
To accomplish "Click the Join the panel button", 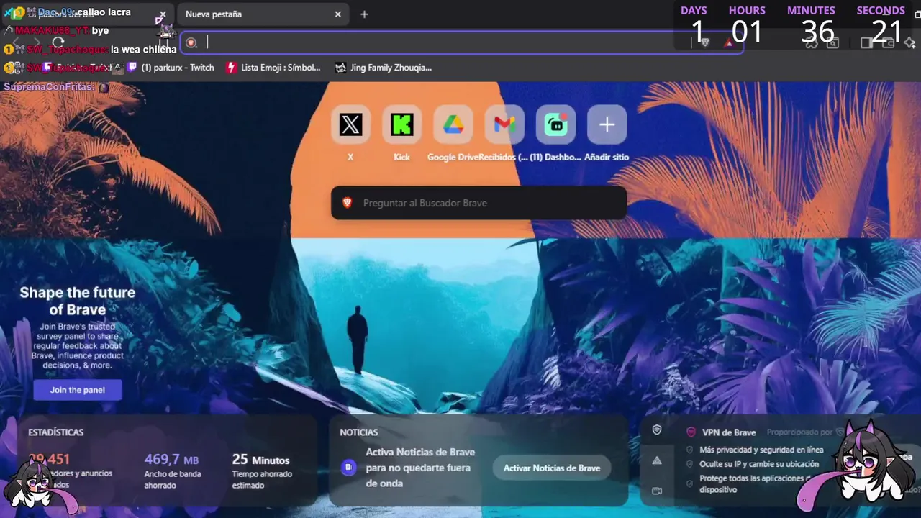I will click(78, 390).
